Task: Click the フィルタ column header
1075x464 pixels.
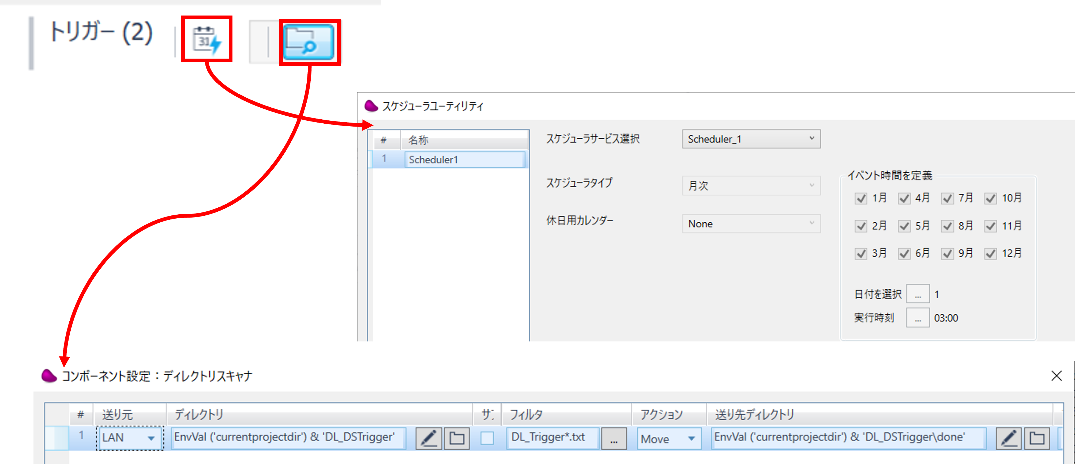Action: pyautogui.click(x=567, y=414)
